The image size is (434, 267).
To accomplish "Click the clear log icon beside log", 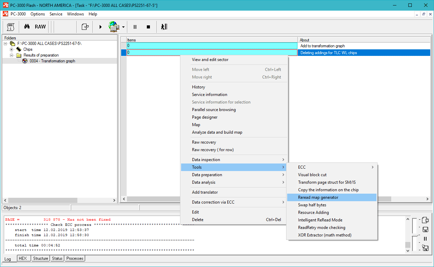I will coord(425,220).
